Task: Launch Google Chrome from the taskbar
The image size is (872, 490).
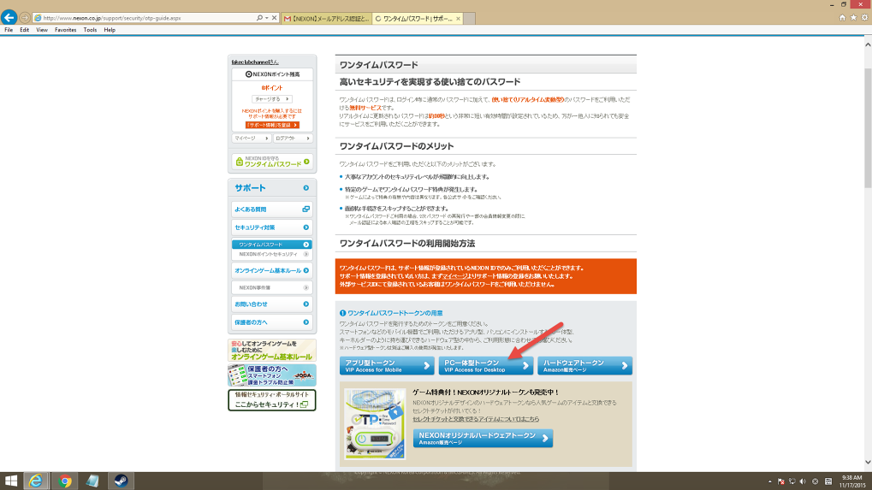Action: (x=65, y=481)
